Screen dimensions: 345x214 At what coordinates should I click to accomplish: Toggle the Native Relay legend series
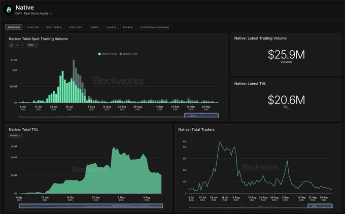click(108, 54)
